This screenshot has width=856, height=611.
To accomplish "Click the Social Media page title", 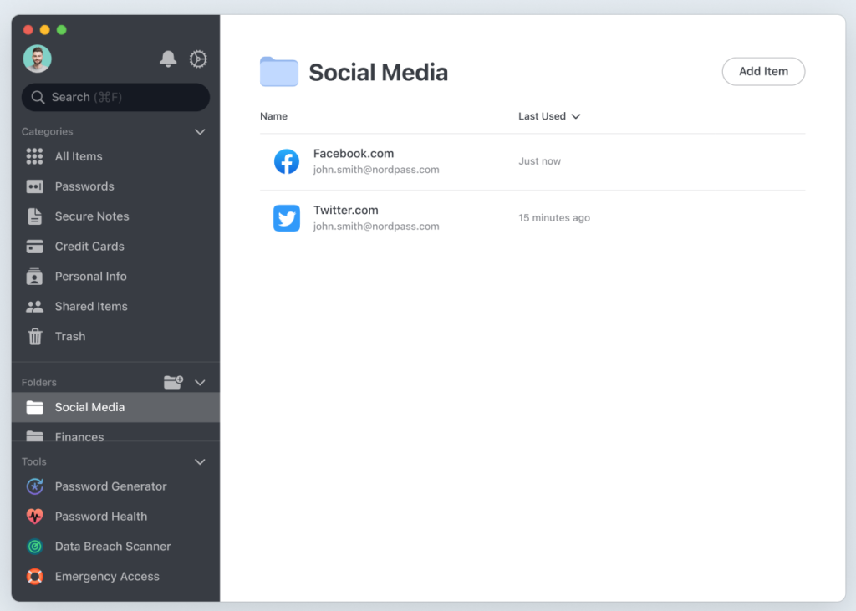I will [379, 73].
